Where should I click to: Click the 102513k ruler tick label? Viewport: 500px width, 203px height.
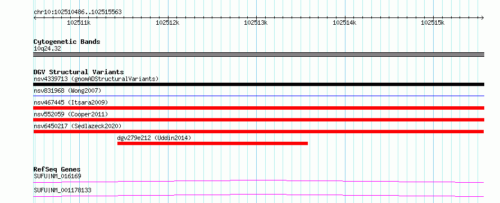[x=256, y=22]
